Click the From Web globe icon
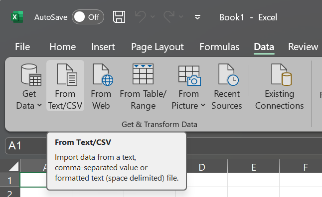Viewport: 322px width, 197px height. pos(103,74)
